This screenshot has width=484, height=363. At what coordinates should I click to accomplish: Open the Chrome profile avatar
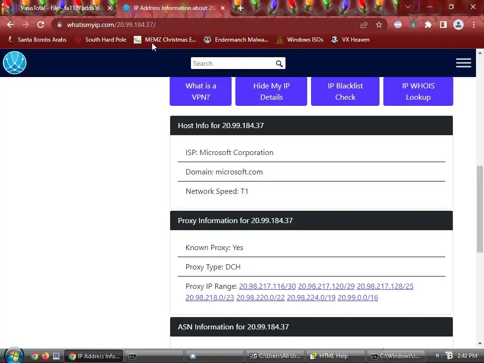[x=458, y=25]
